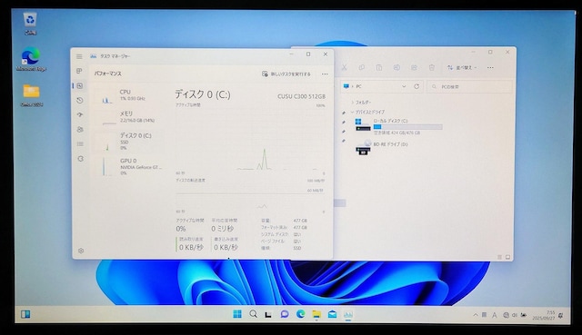The image size is (582, 335).
Task: Open Explorer toolbar see-more ellipsis menu
Action: (x=490, y=67)
